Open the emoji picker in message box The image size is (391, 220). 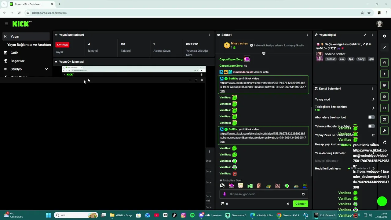pos(303,194)
